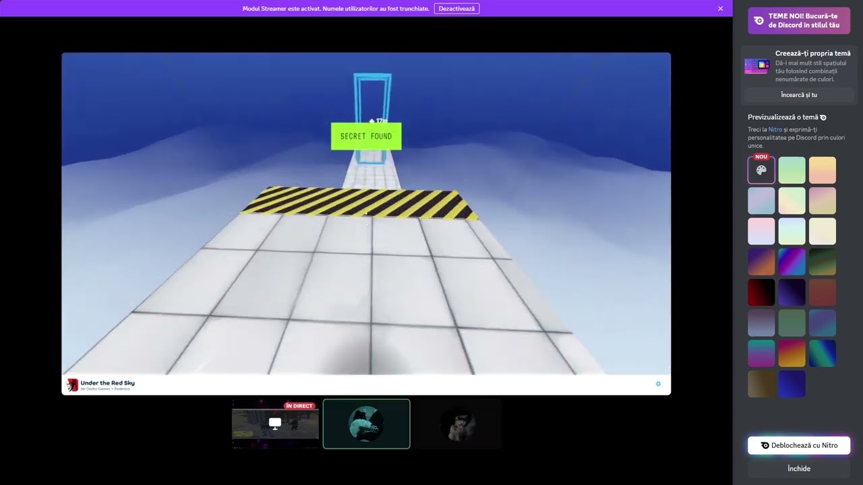Click the Under the Red Sky game title
Image resolution: width=863 pixels, height=485 pixels.
(x=107, y=383)
